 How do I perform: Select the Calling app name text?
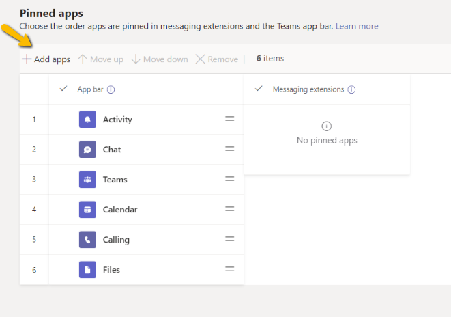tap(116, 240)
